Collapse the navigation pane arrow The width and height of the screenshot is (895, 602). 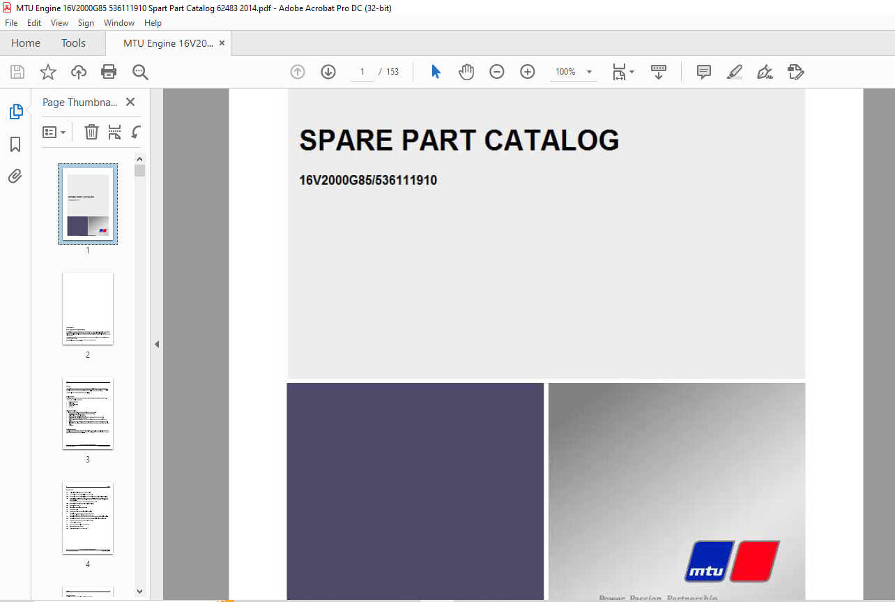pos(157,345)
